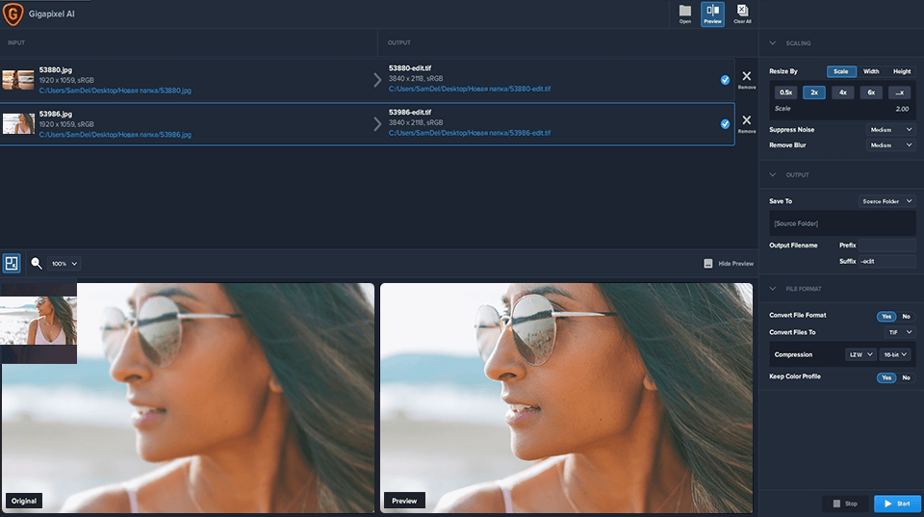
Task: Click the preview navigator thumbnail
Action: [38, 320]
